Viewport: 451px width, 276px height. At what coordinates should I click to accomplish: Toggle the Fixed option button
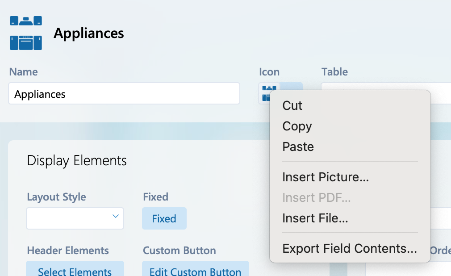click(164, 219)
